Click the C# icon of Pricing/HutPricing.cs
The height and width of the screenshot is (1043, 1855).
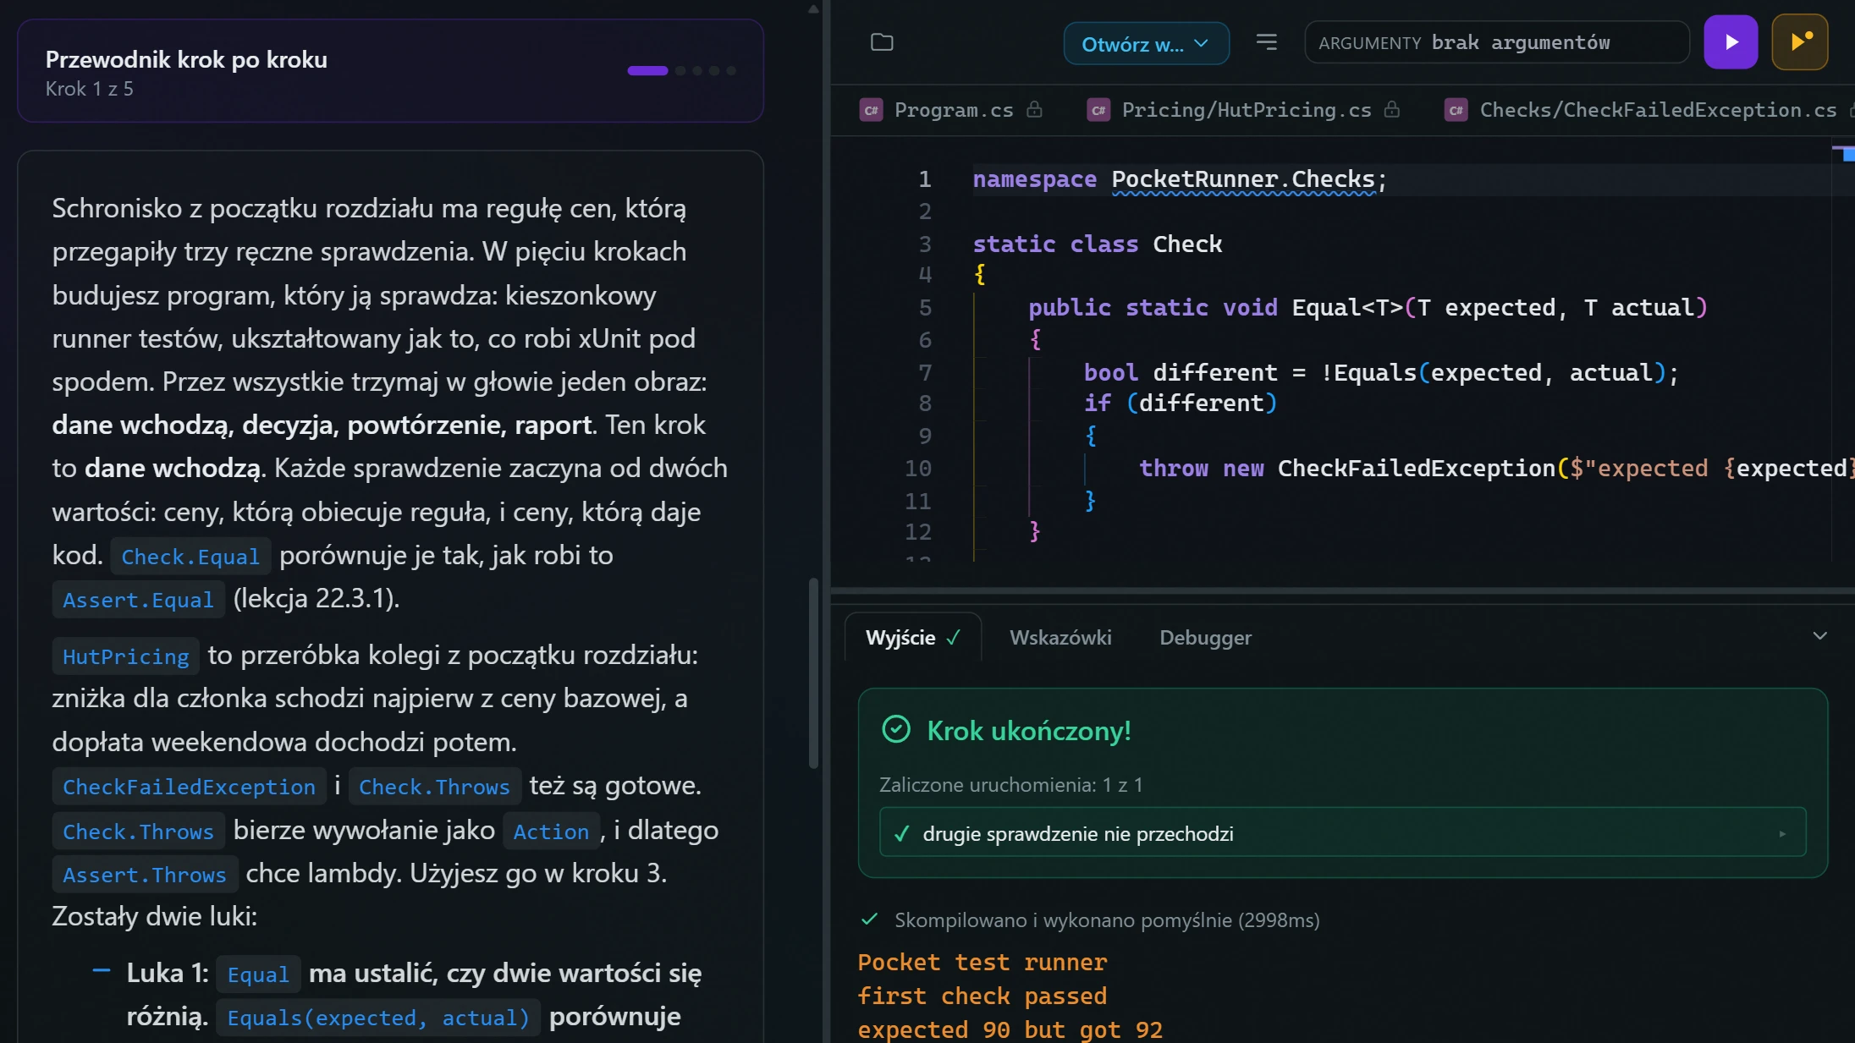point(1098,110)
